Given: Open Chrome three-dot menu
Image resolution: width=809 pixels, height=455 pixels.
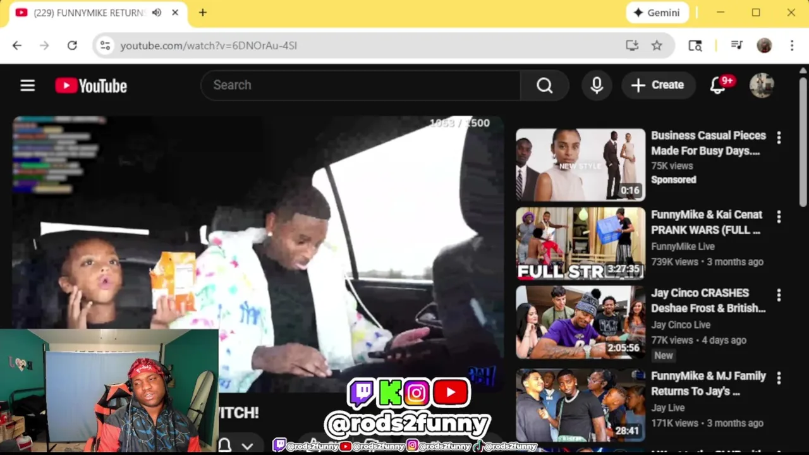Looking at the screenshot, I should 792,45.
